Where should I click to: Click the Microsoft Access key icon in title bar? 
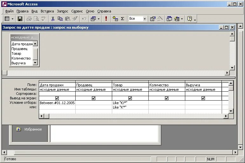click(x=4, y=4)
